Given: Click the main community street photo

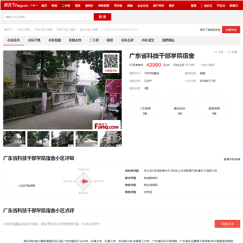Looking at the screenshot, I should click(63, 90).
